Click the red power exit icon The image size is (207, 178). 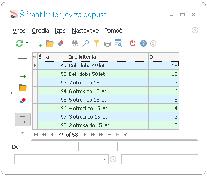tap(133, 43)
